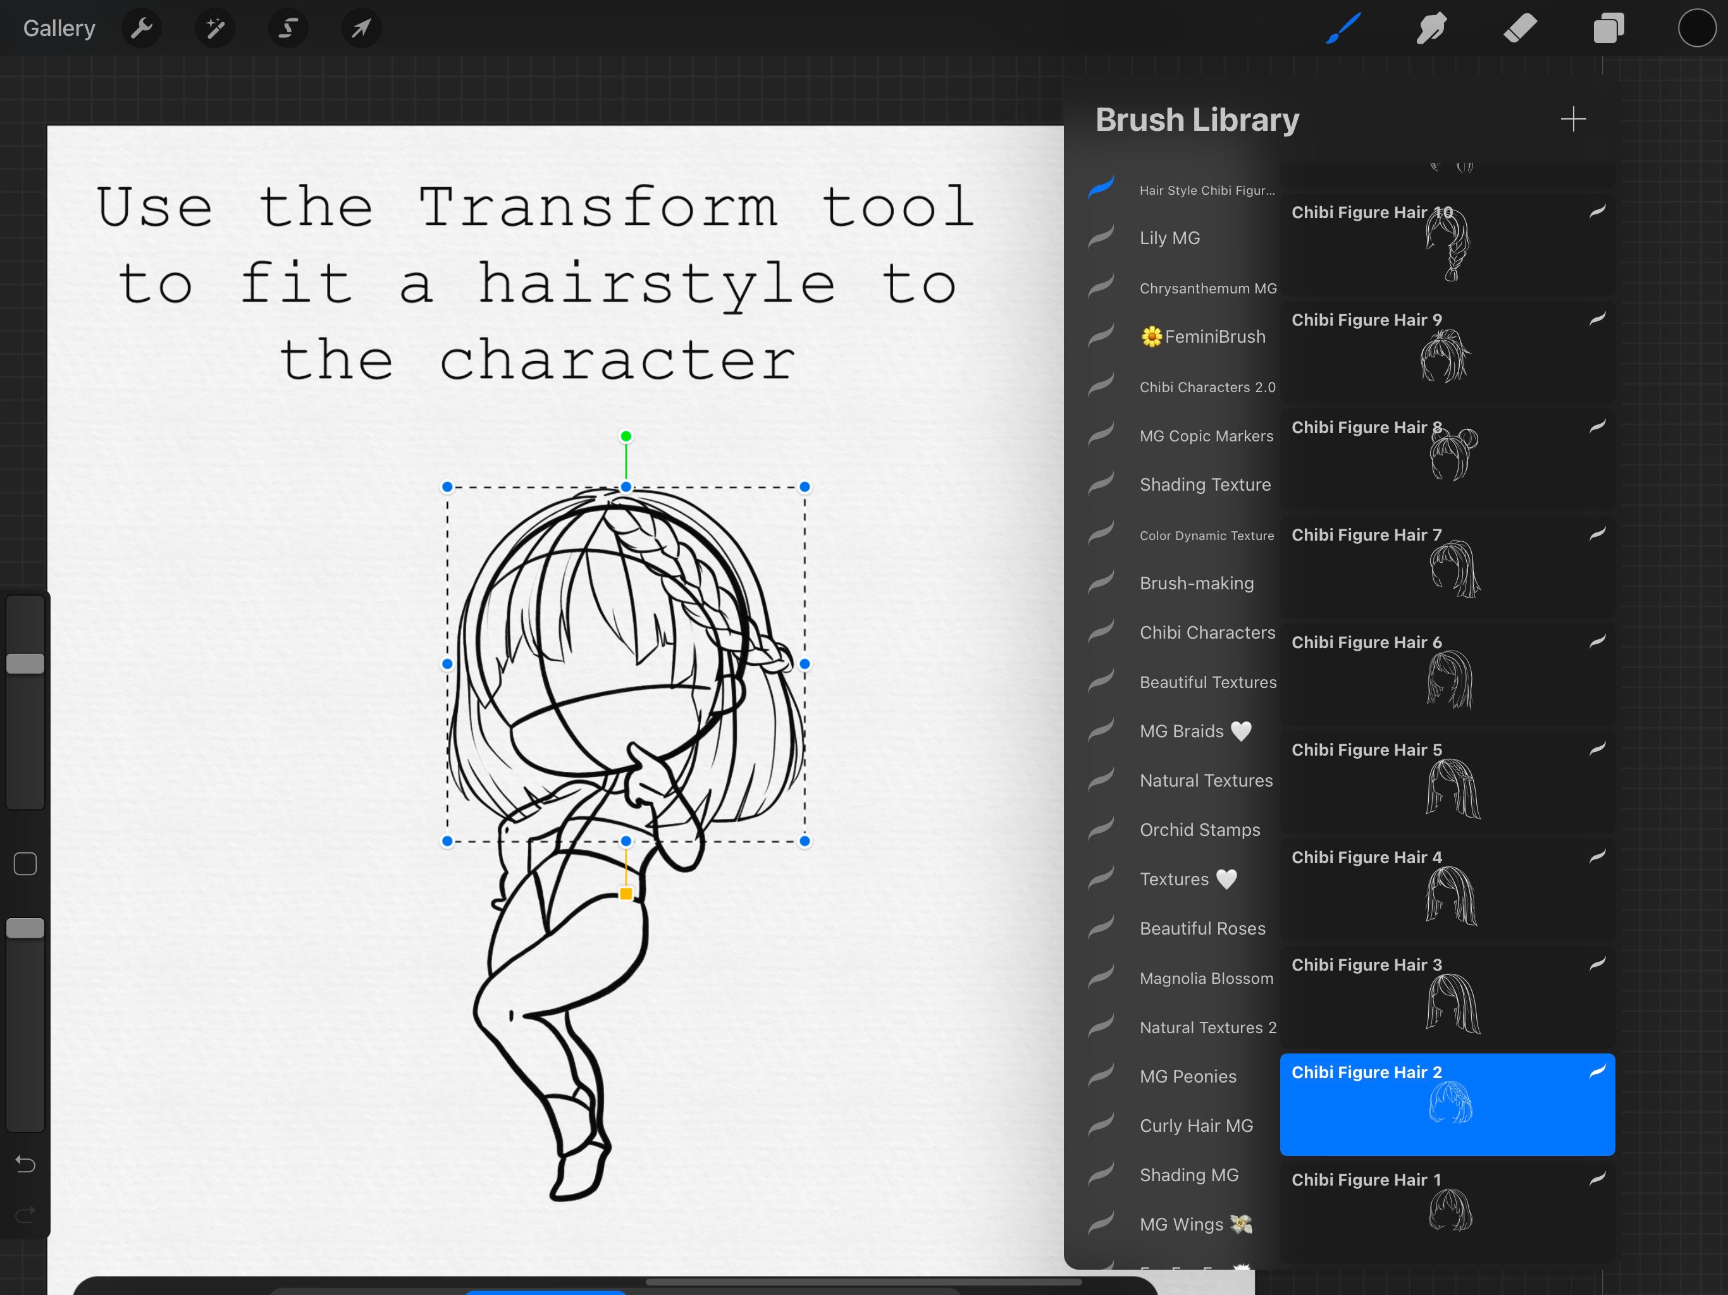
Task: Deselect the highlighted Chibi Figure Hair 2 brush
Action: [x=1446, y=1103]
